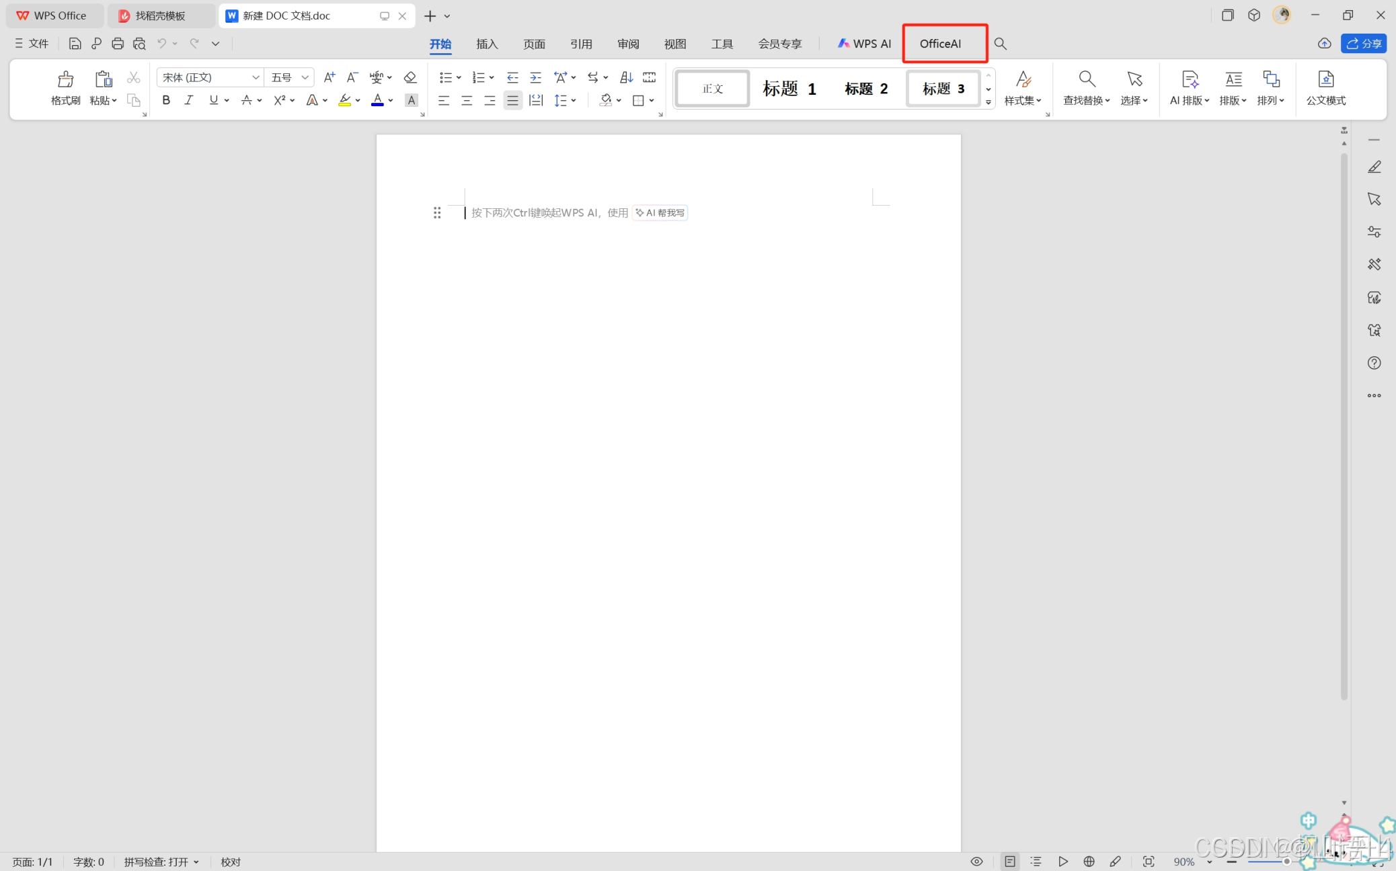Click the cloud upload icon near Share
Screen dimensions: 1396x871
point(1324,44)
